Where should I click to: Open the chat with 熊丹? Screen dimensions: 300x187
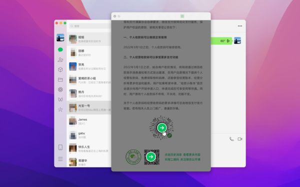(x=89, y=94)
